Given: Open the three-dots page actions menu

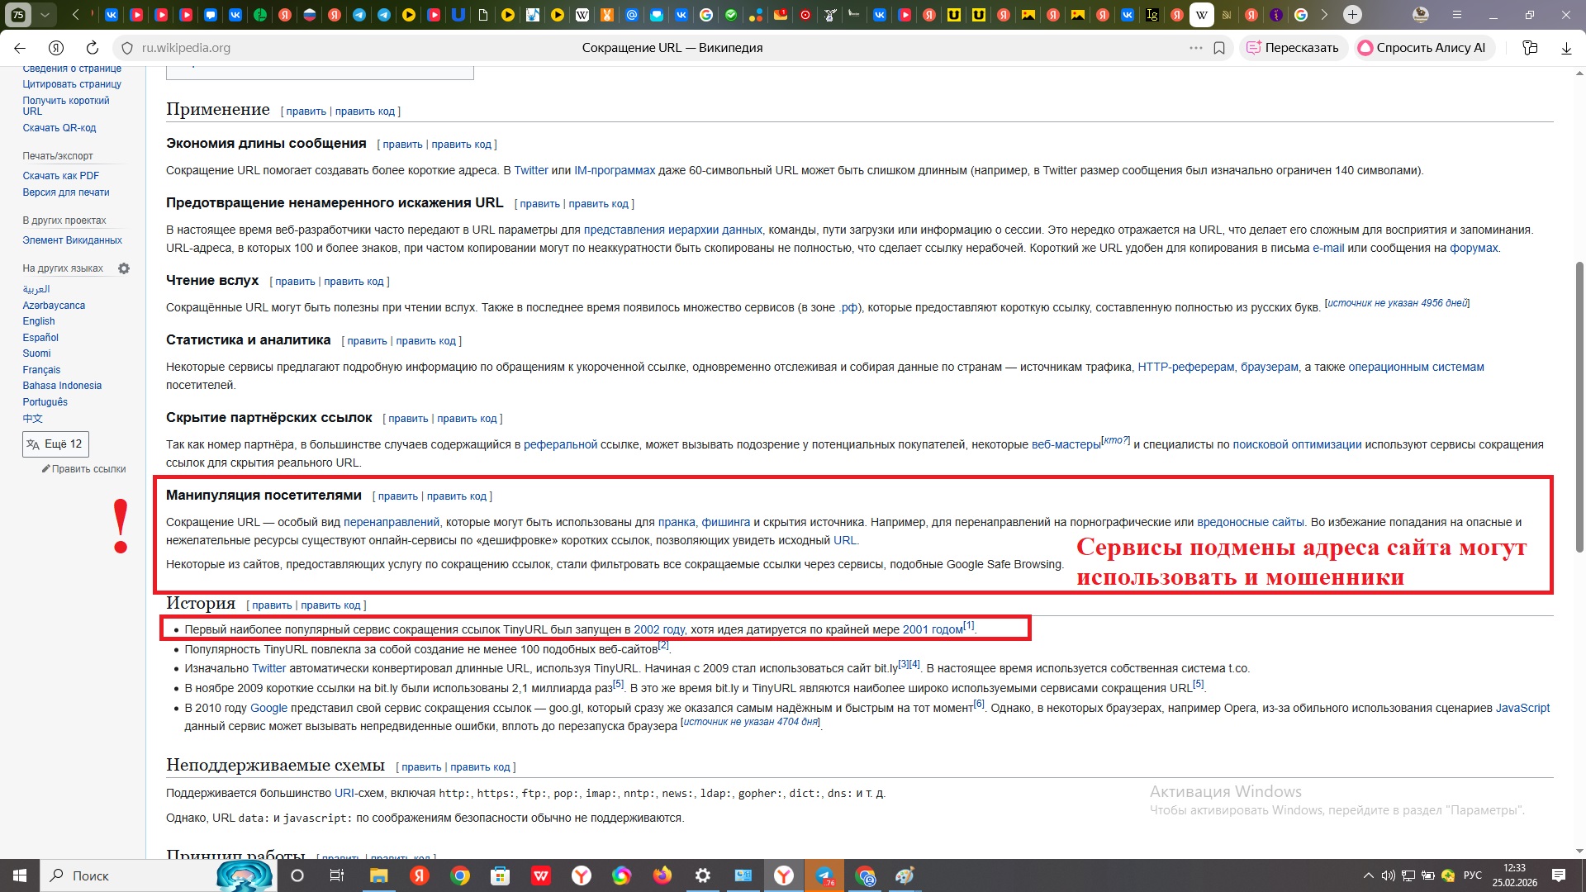Looking at the screenshot, I should pyautogui.click(x=1195, y=48).
